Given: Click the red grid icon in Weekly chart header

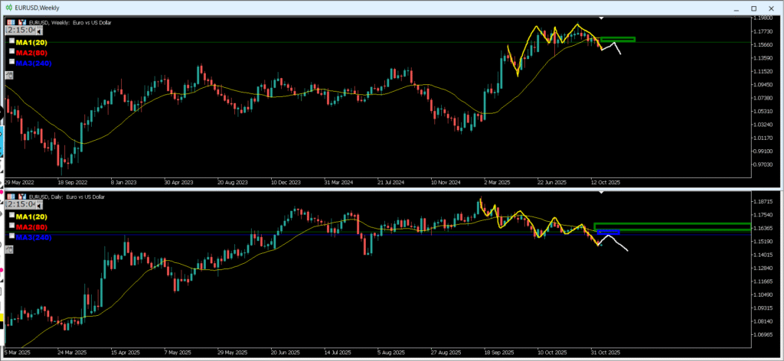Looking at the screenshot, I should click(11, 22).
